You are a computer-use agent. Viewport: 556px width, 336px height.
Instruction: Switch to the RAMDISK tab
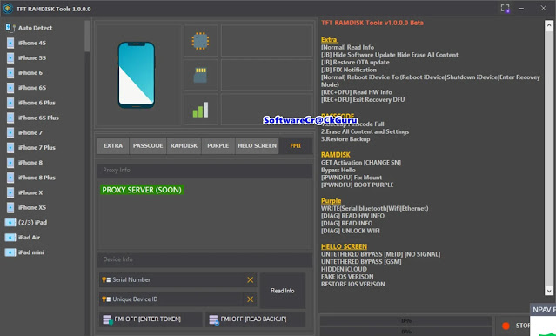[x=184, y=146]
